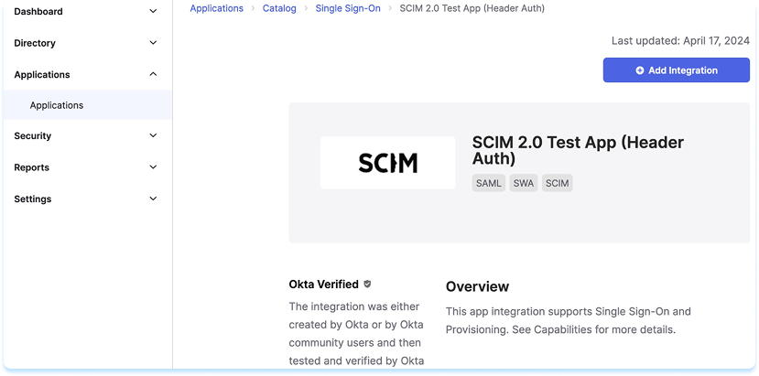Expand the Security section chevron

(153, 135)
